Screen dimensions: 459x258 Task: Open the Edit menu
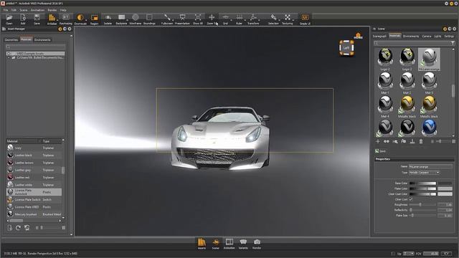point(14,10)
